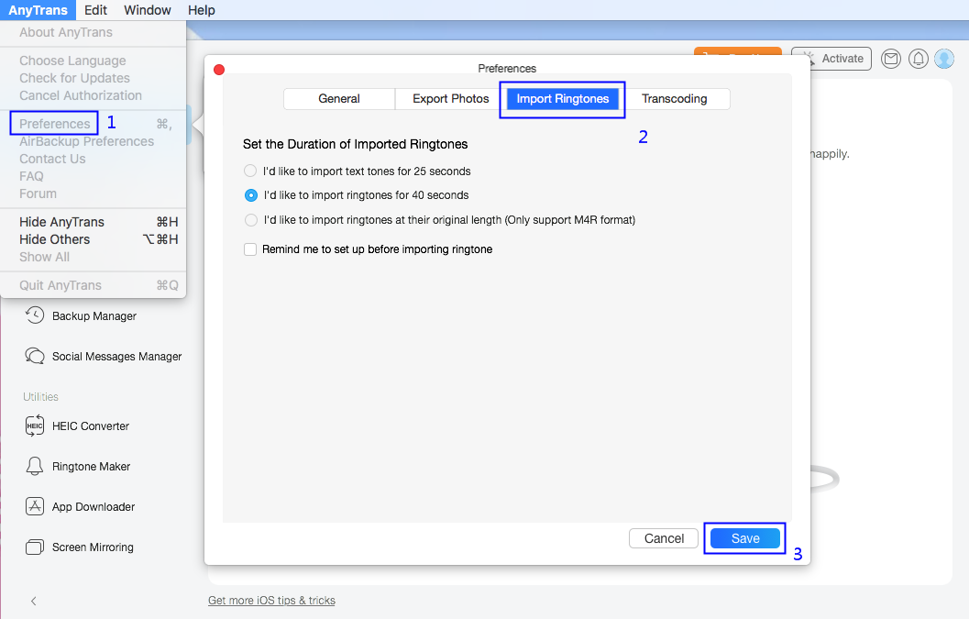Open AnyTrans menu in menu bar

38,10
